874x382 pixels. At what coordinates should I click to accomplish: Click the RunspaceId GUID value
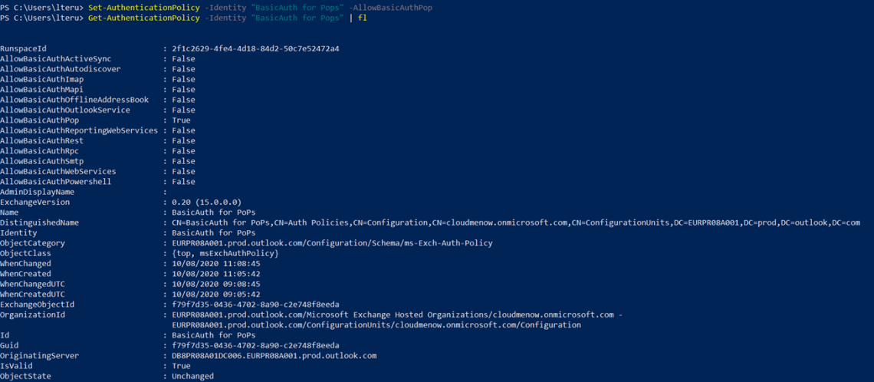pos(255,48)
